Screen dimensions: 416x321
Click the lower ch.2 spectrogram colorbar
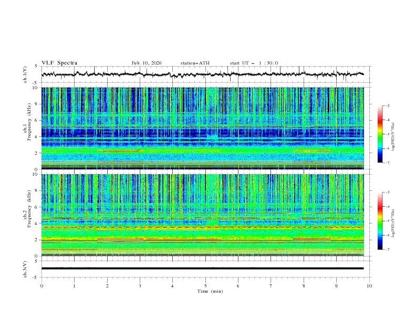pyautogui.click(x=380, y=221)
